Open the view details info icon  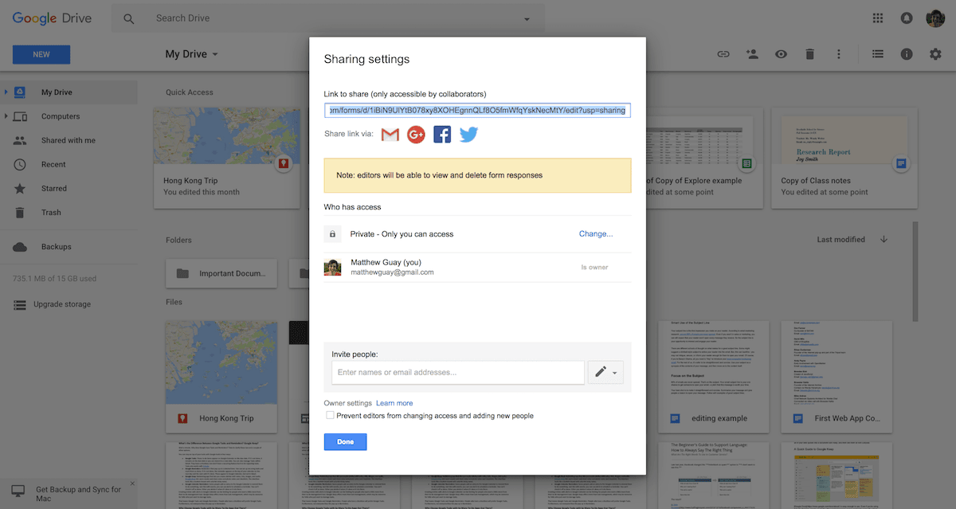click(x=907, y=54)
